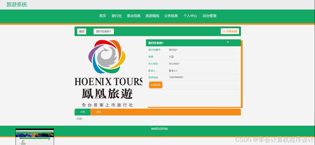The width and height of the screenshot is (315, 145).
Task: Click the star icon in 点我收藏
Action: point(224,31)
